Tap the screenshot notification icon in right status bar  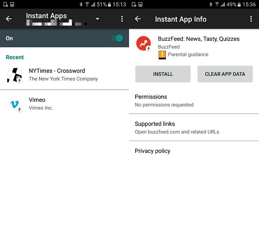point(140,4)
